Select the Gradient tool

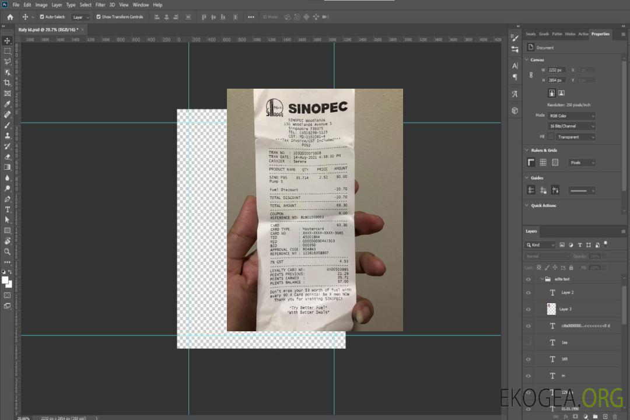(7, 167)
